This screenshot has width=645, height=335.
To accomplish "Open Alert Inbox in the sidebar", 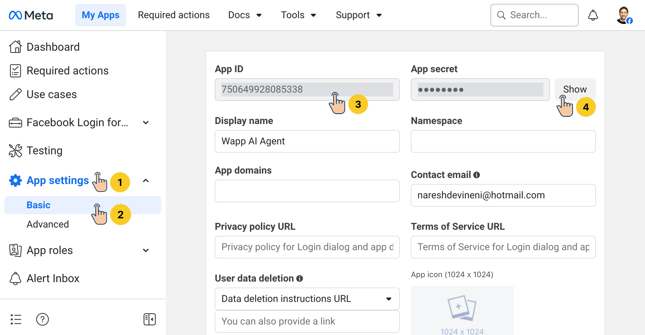I will 53,279.
